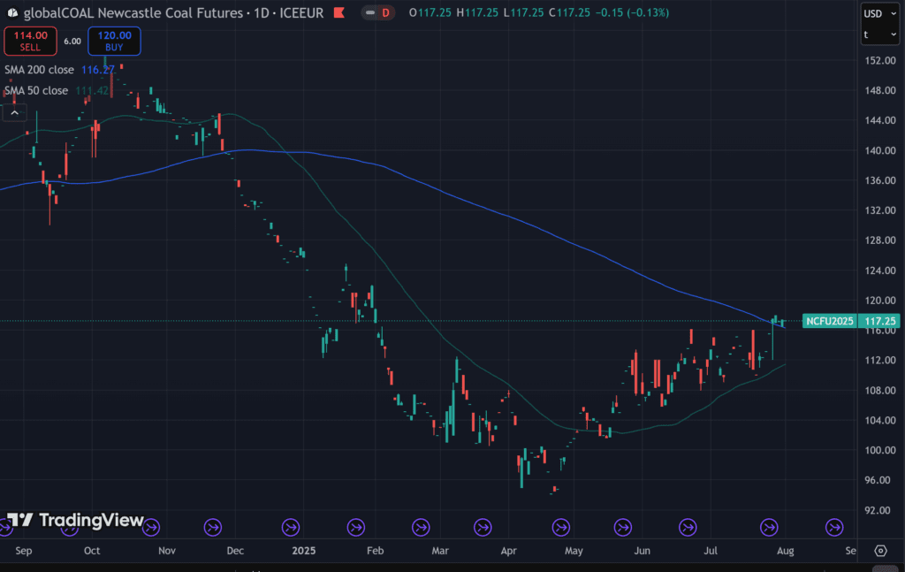Click the rollover marker icon above 2025
The height and width of the screenshot is (572, 905).
pos(291,528)
